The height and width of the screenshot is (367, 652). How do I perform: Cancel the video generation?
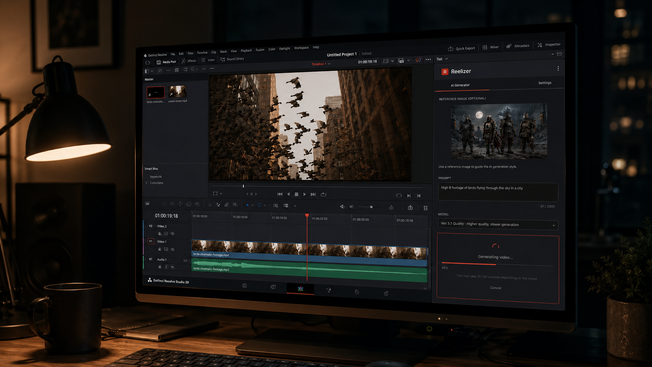coord(496,288)
